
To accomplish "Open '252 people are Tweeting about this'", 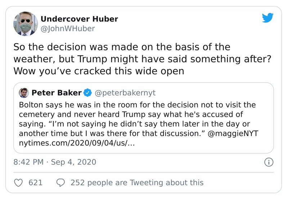I will (137, 182).
